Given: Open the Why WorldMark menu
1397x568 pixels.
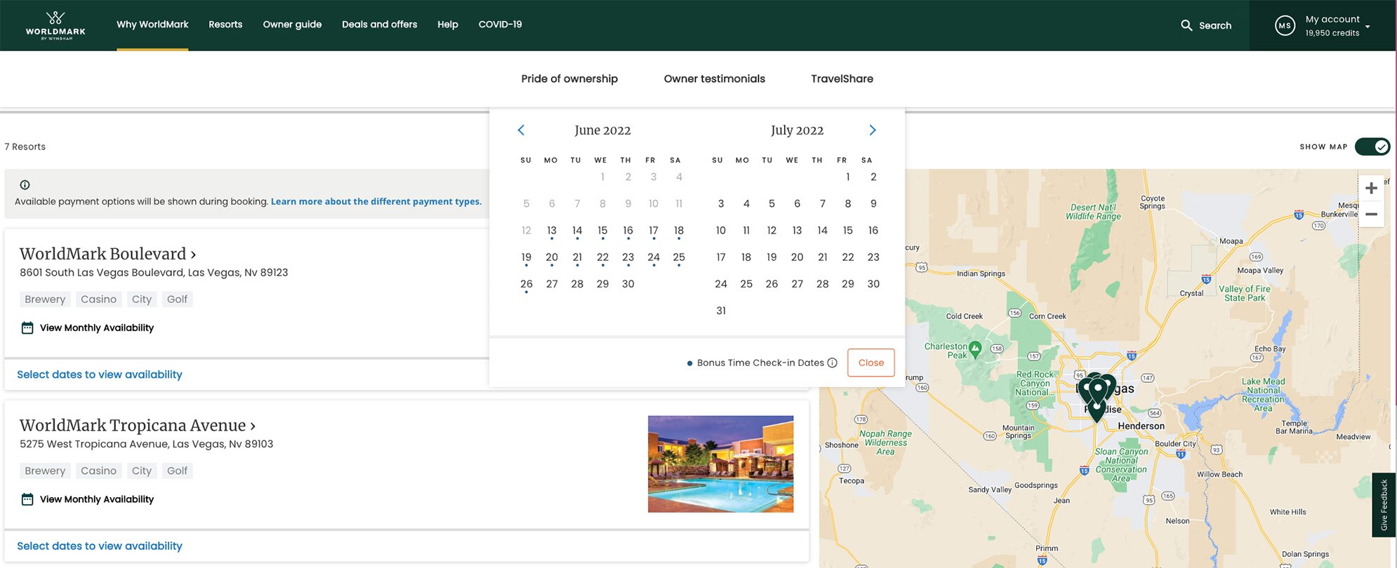Looking at the screenshot, I should coord(152,24).
